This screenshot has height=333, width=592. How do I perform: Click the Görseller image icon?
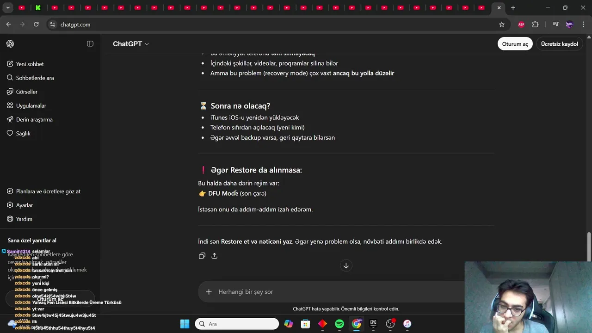click(10, 92)
